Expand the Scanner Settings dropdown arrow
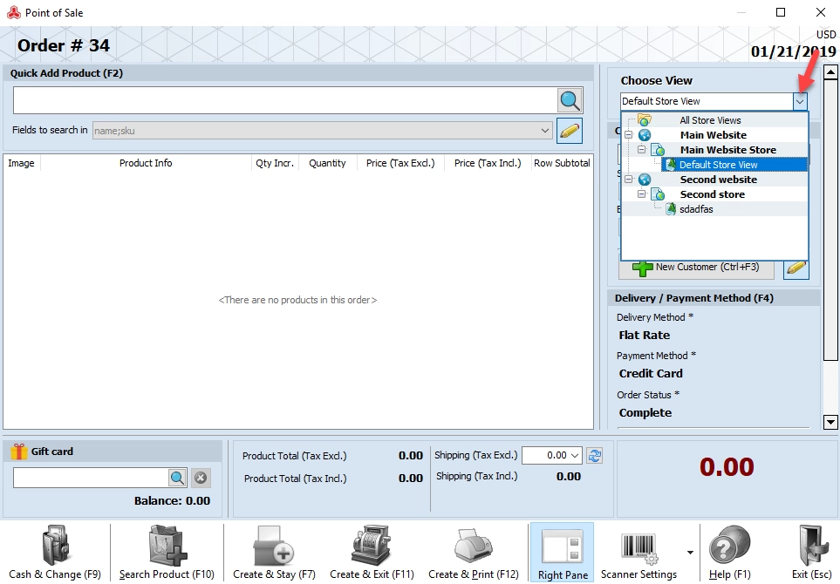The image size is (840, 584). pos(690,553)
